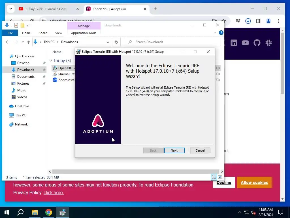Viewport: 290px width, 218px height.
Task: Show Chrome downloads icon
Action: click(248, 21)
